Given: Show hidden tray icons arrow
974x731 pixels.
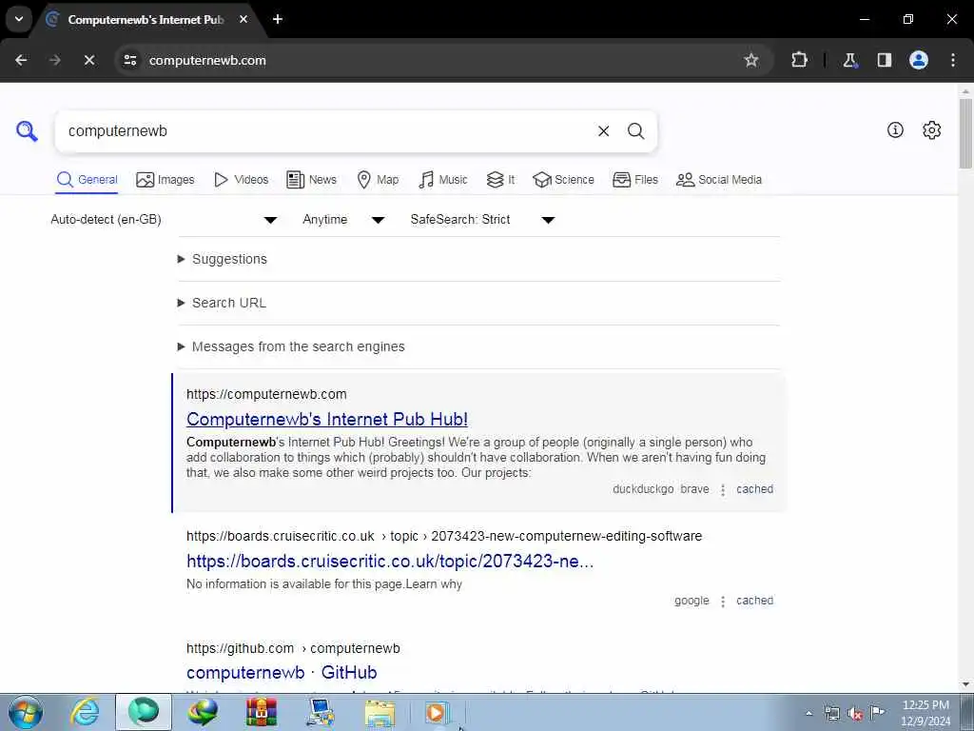Looking at the screenshot, I should pyautogui.click(x=808, y=713).
